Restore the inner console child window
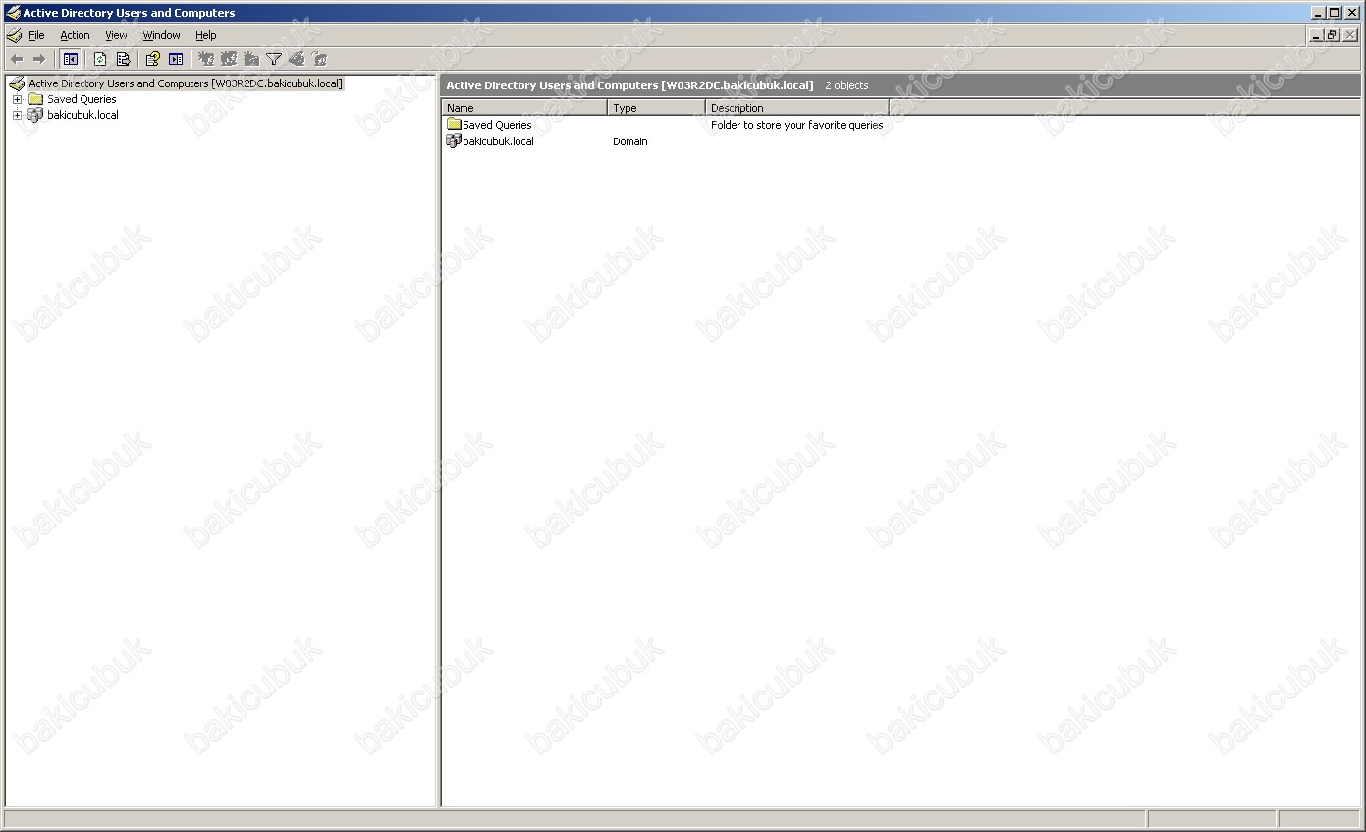The image size is (1366, 832). (1333, 35)
